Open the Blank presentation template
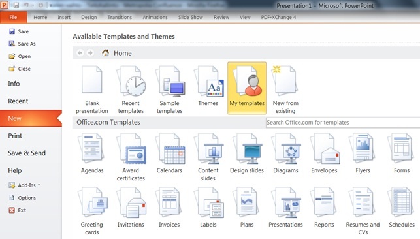This screenshot has height=239, width=420. point(92,89)
